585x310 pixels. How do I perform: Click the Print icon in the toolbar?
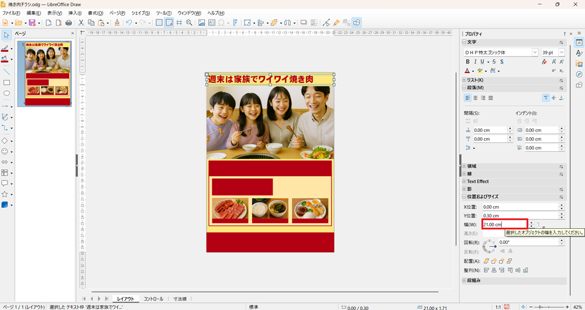(68, 23)
